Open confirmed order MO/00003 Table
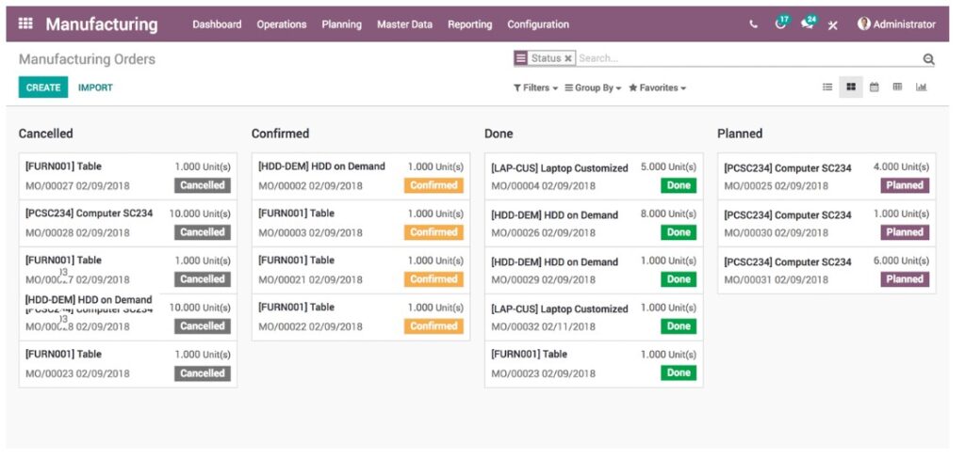 [361, 223]
